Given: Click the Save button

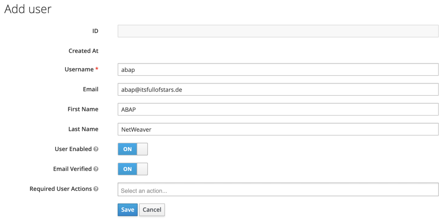Looking at the screenshot, I should click(x=127, y=210).
